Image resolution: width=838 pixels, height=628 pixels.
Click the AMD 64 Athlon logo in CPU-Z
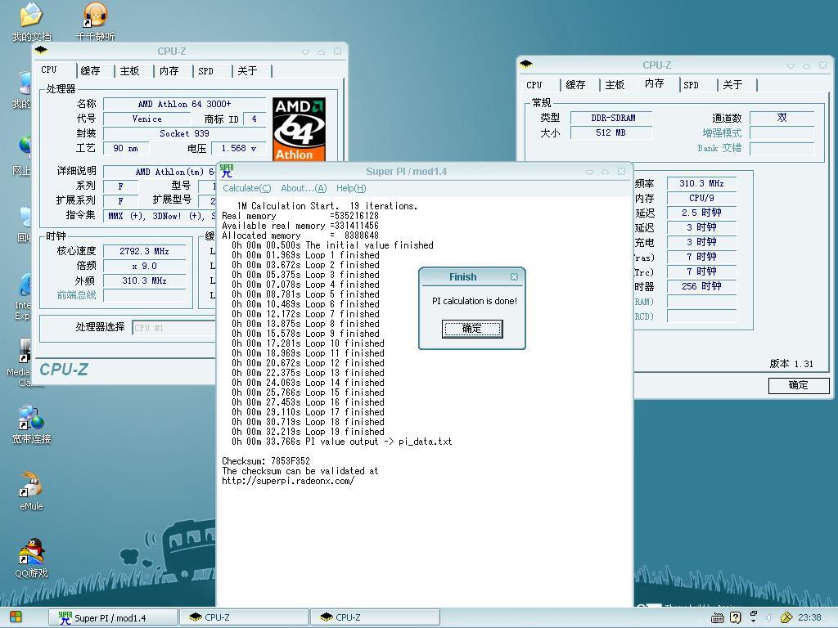299,129
